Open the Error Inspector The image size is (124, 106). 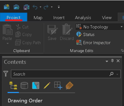point(93,43)
